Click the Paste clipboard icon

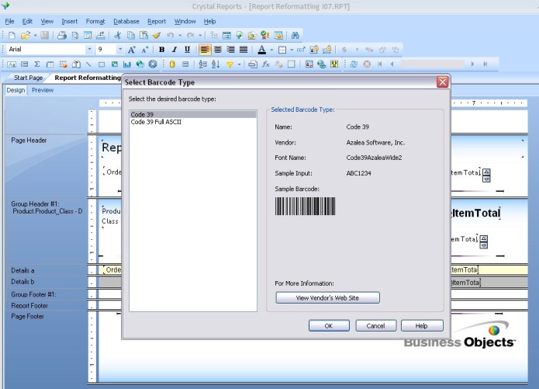point(143,35)
